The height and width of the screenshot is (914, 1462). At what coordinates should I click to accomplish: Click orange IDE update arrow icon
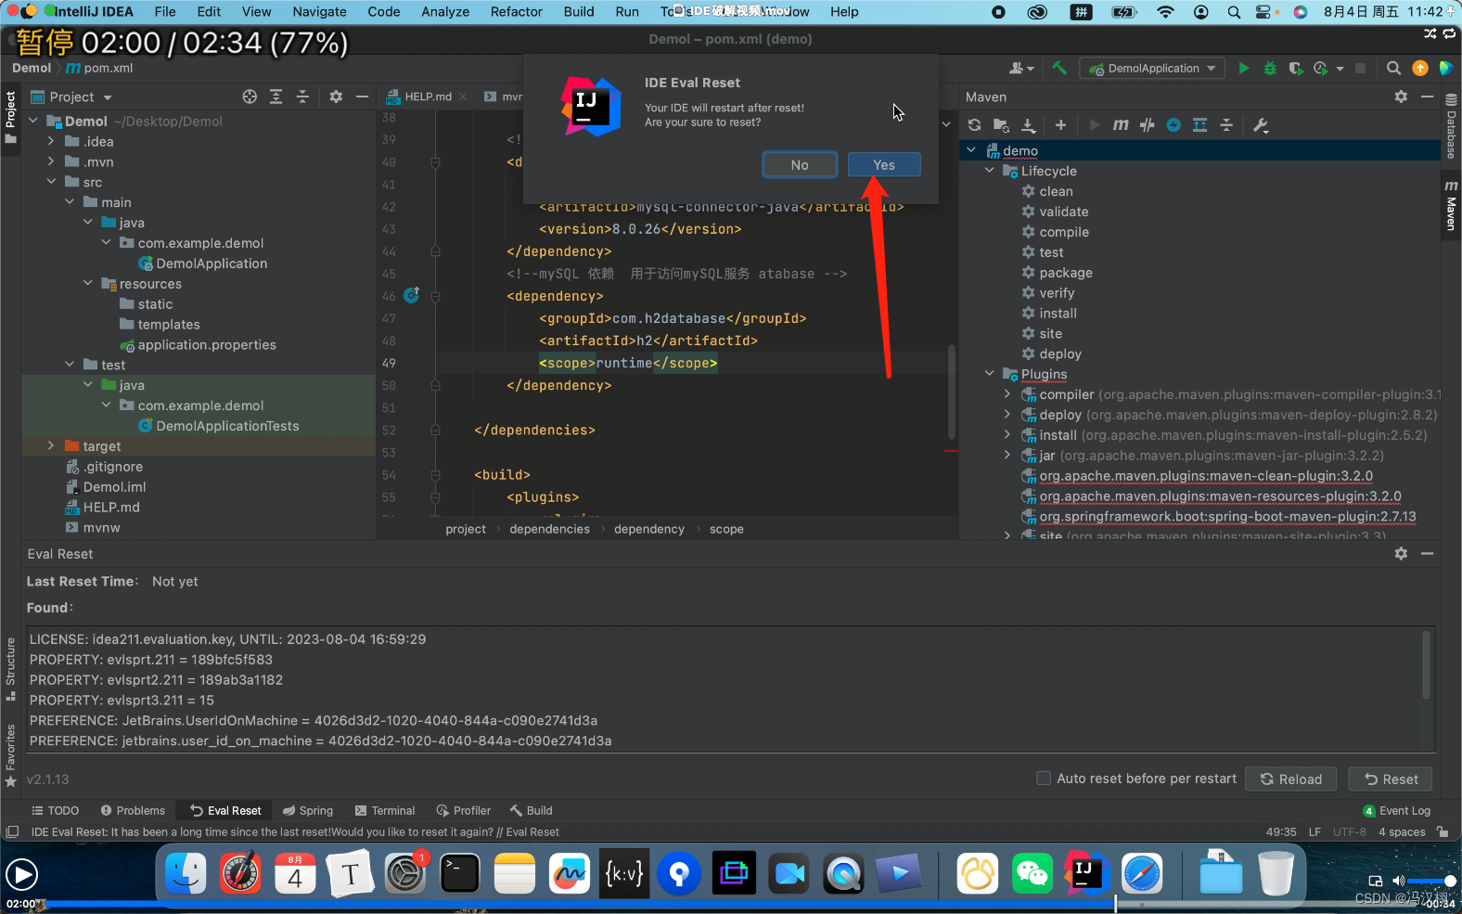point(1419,68)
